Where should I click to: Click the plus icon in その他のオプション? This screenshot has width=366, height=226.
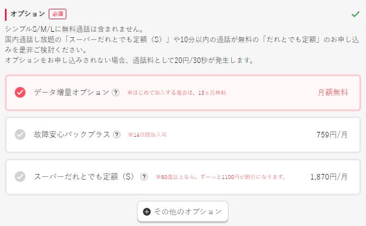[x=147, y=212]
